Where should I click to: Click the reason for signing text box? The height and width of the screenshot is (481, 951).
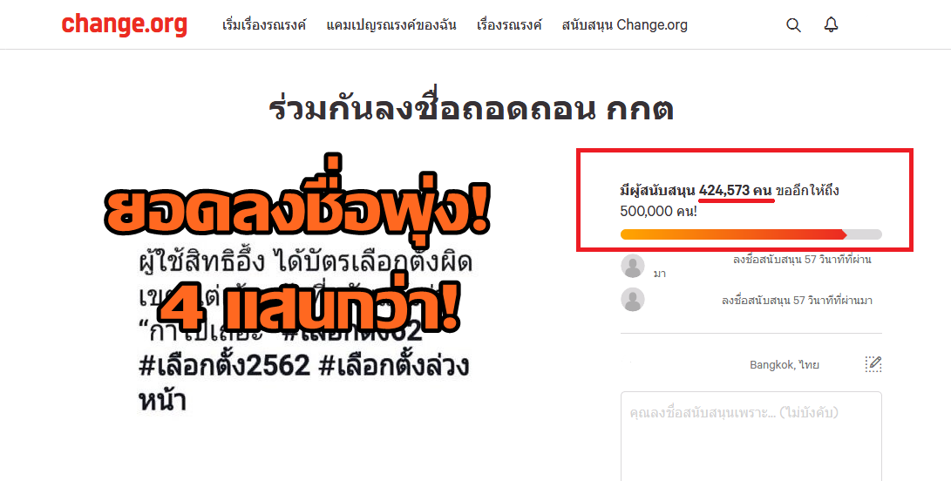(x=751, y=436)
